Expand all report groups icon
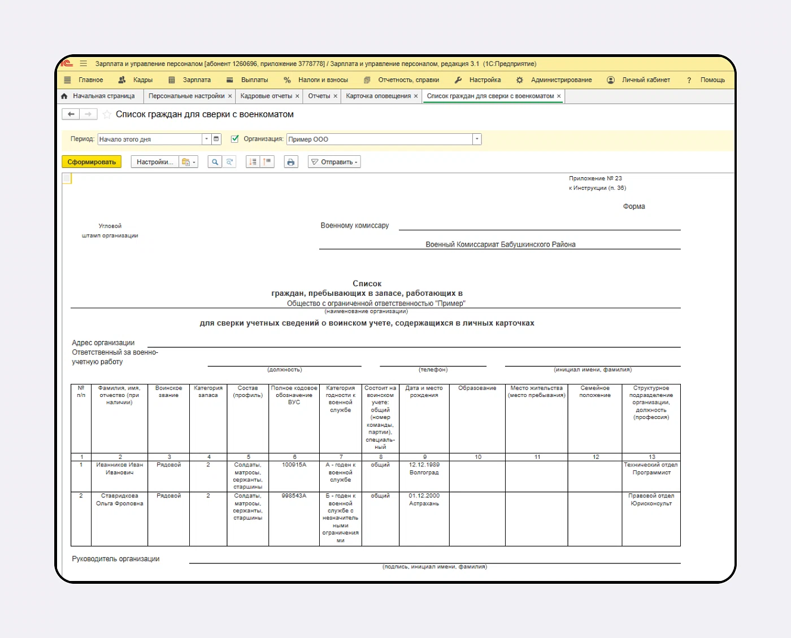The height and width of the screenshot is (638, 791). coord(253,162)
